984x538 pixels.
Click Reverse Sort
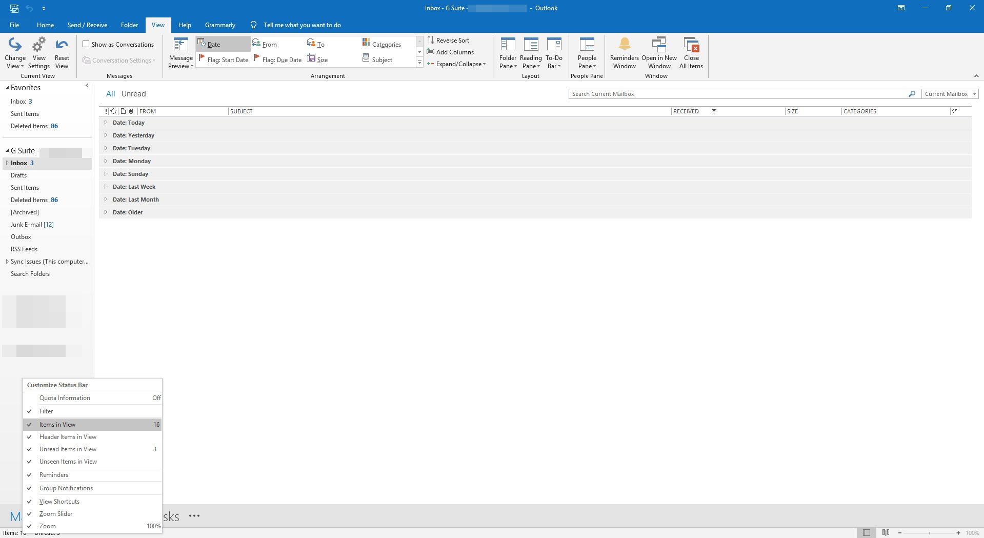pos(448,40)
